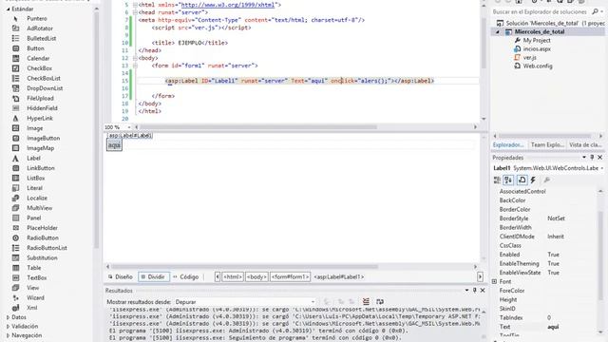
Task: Switch to Dividir view
Action: (x=154, y=276)
